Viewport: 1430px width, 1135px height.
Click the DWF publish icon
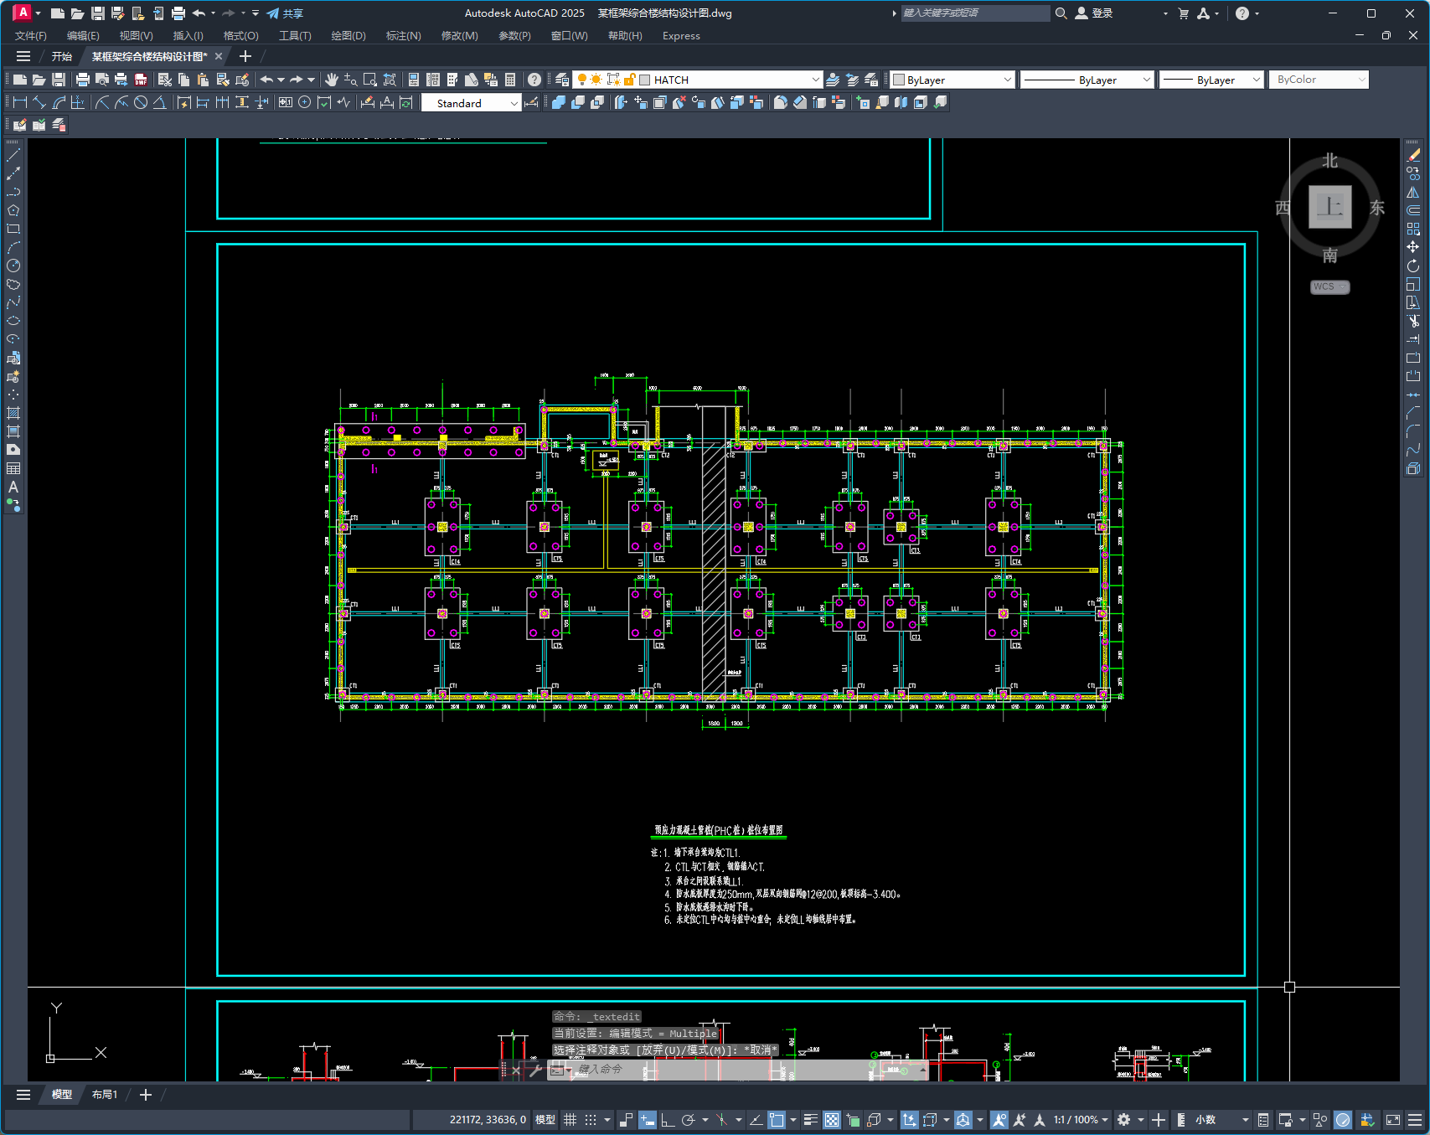[x=141, y=80]
